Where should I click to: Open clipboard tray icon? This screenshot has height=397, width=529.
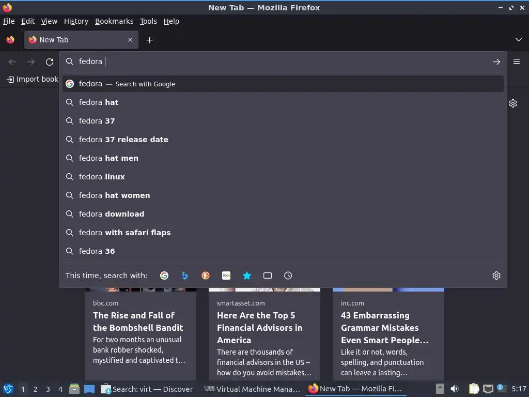tap(474, 389)
